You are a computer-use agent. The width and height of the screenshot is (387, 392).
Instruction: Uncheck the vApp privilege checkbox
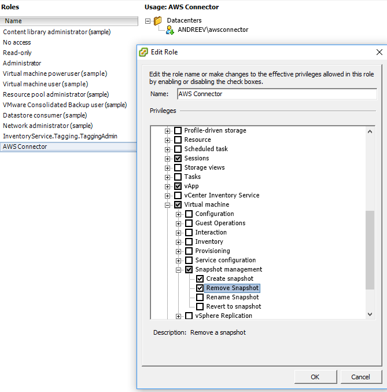[178, 186]
